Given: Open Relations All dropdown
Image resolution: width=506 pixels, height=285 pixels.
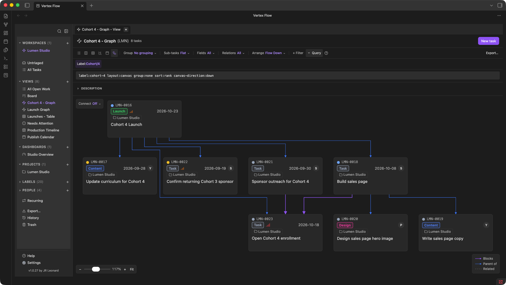Looking at the screenshot, I should click(x=233, y=53).
